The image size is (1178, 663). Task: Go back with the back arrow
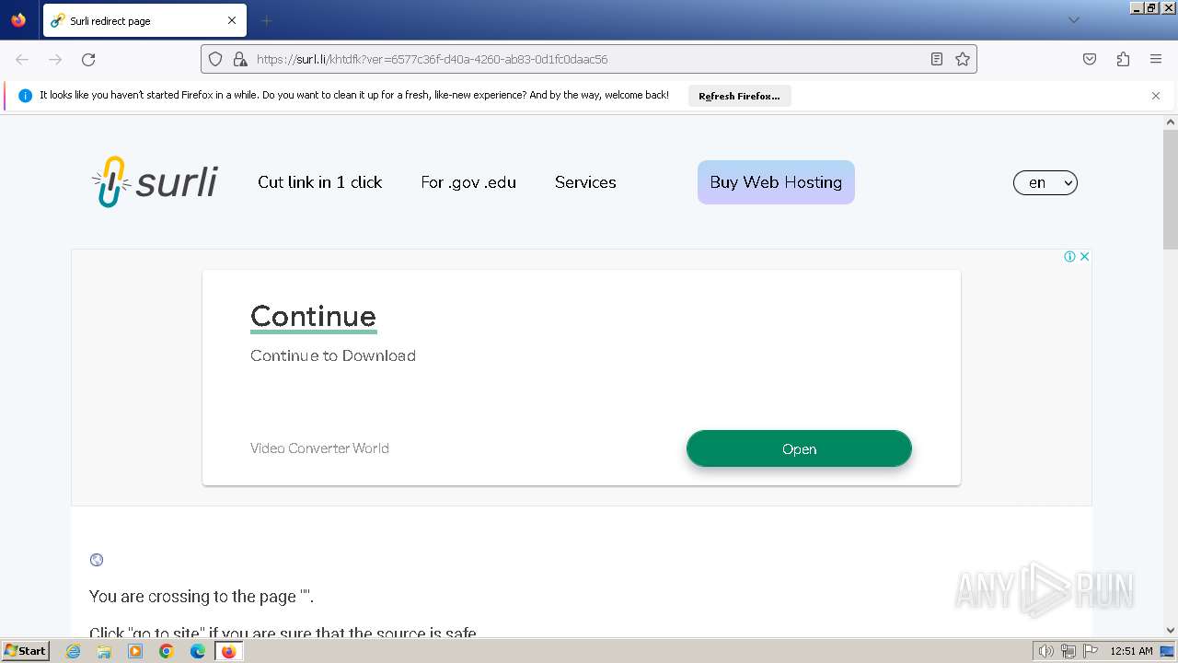pos(22,59)
